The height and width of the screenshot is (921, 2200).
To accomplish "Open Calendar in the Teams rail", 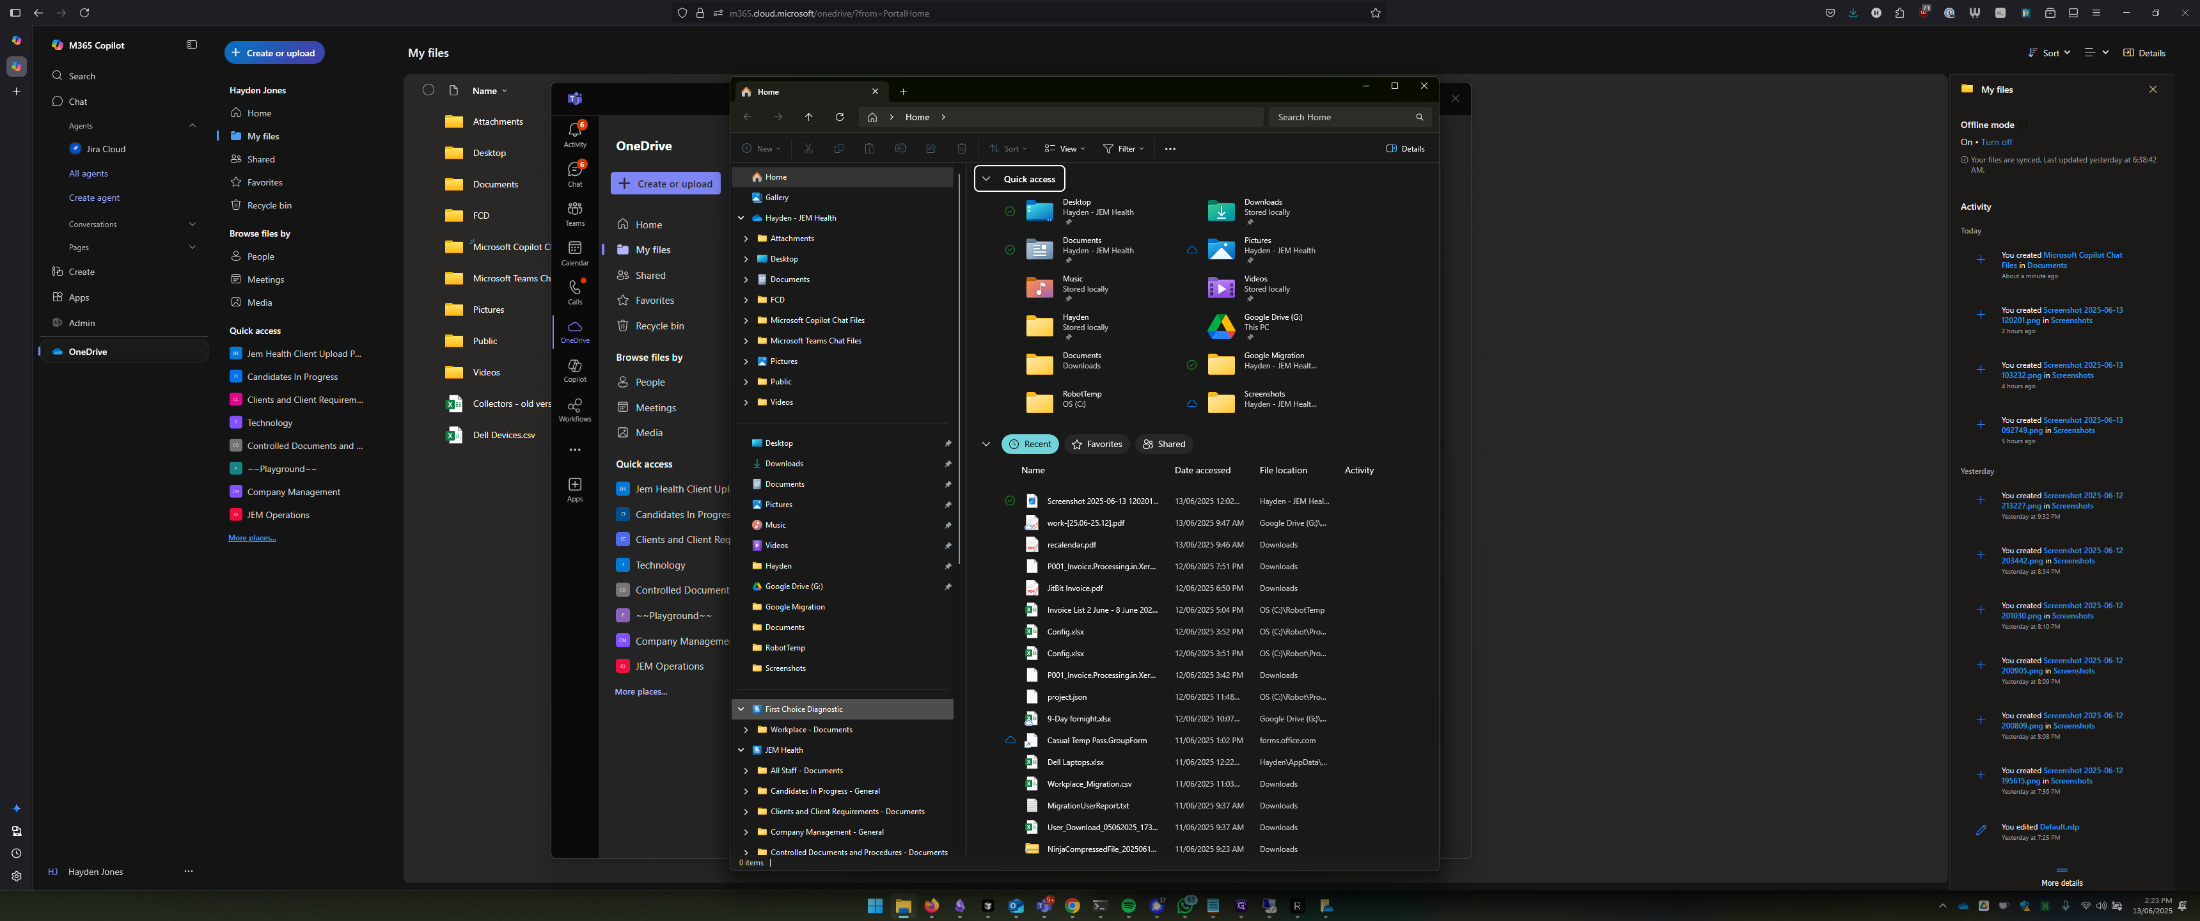I will [575, 252].
